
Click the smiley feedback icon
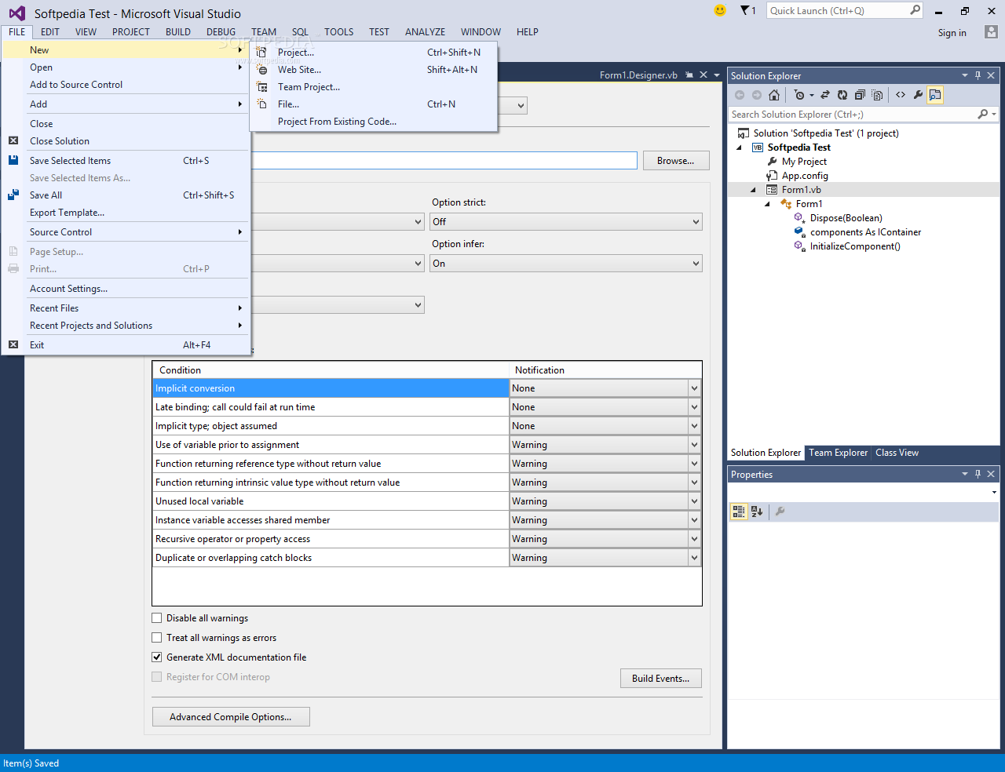point(720,10)
